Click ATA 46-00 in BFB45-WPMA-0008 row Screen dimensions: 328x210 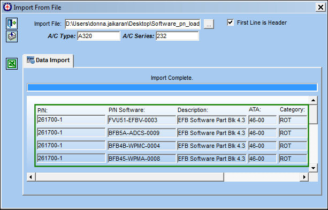(x=262, y=159)
